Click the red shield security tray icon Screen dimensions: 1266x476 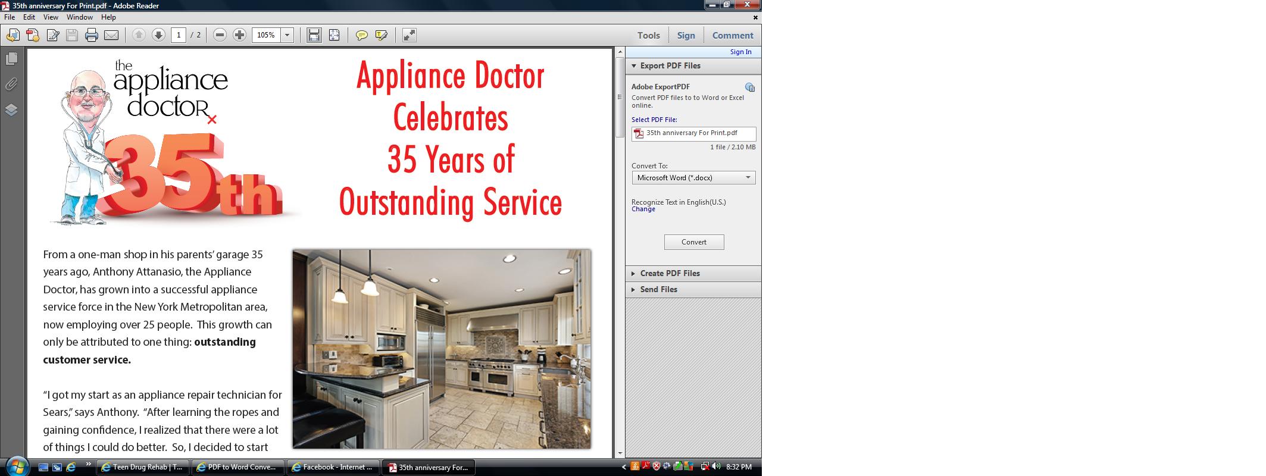[657, 467]
